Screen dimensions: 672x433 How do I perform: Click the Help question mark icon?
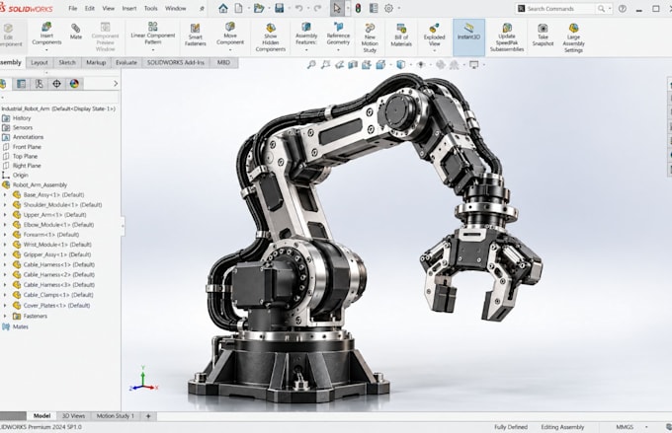(x=623, y=8)
